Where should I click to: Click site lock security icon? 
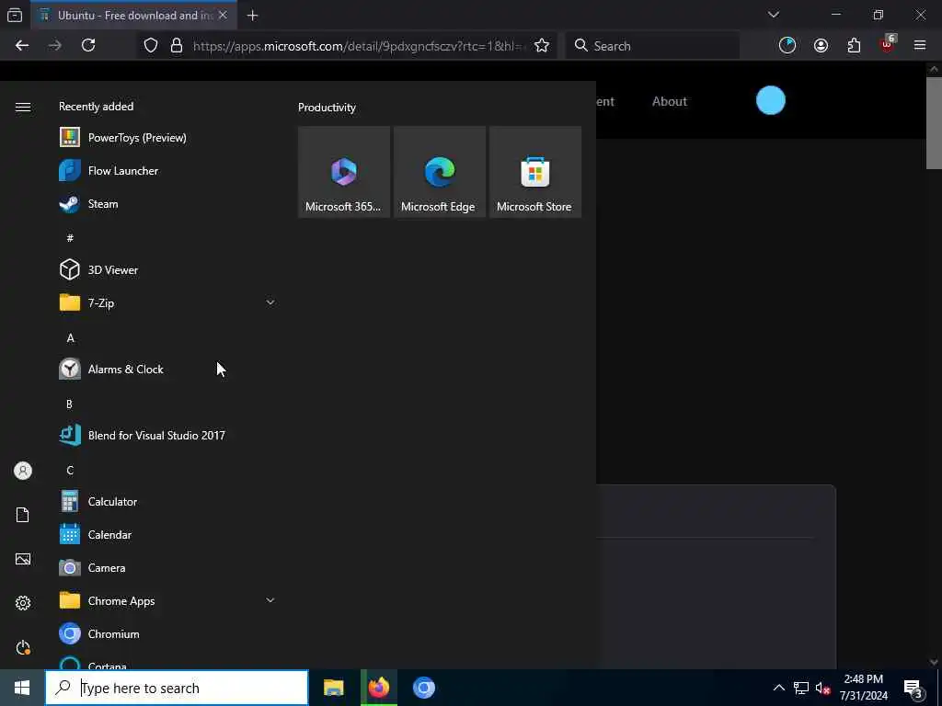tap(176, 46)
